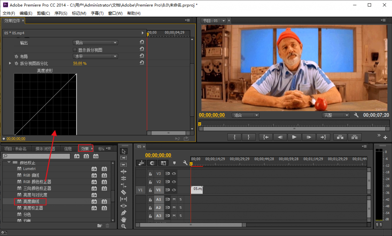Open the zoom level dropdown 适合
This screenshot has height=236, width=392.
[x=245, y=115]
